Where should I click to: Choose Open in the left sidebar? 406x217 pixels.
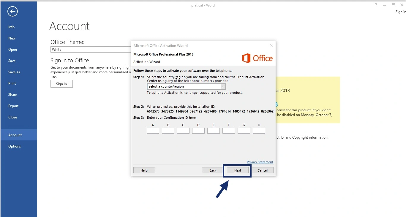tap(12, 50)
